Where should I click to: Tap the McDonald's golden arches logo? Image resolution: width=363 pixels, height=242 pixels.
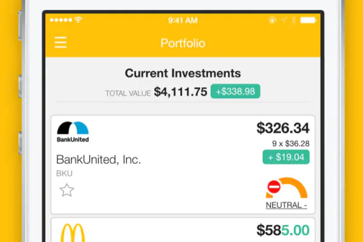[73, 233]
